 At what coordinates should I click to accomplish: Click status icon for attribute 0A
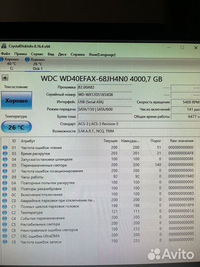(x=5, y=183)
